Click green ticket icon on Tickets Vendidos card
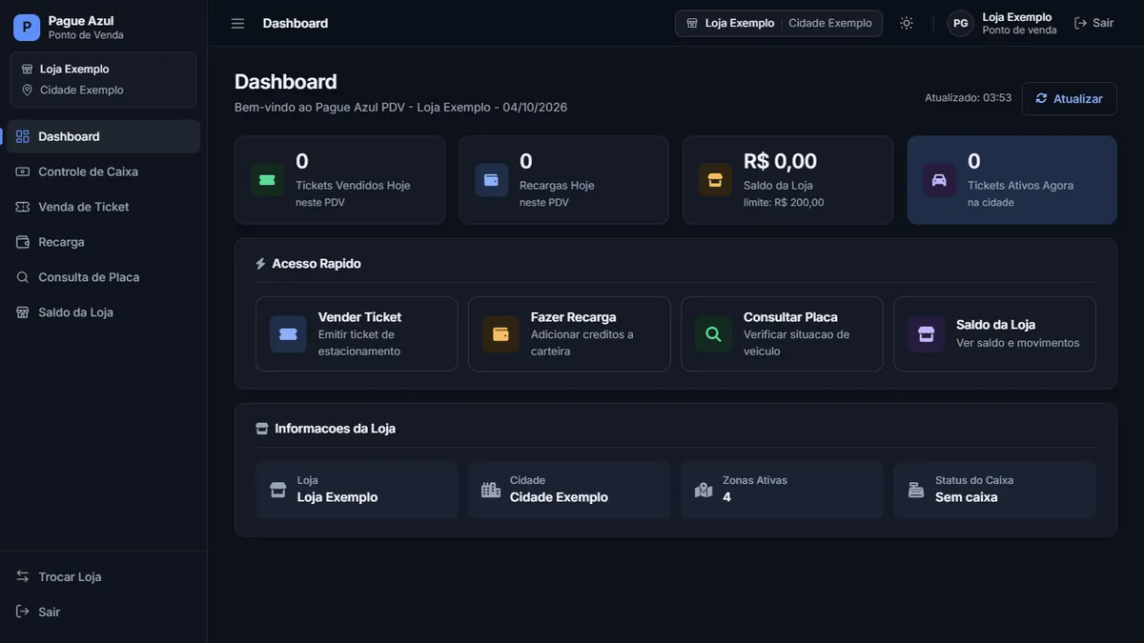Viewport: 1144px width, 643px height. [x=267, y=180]
